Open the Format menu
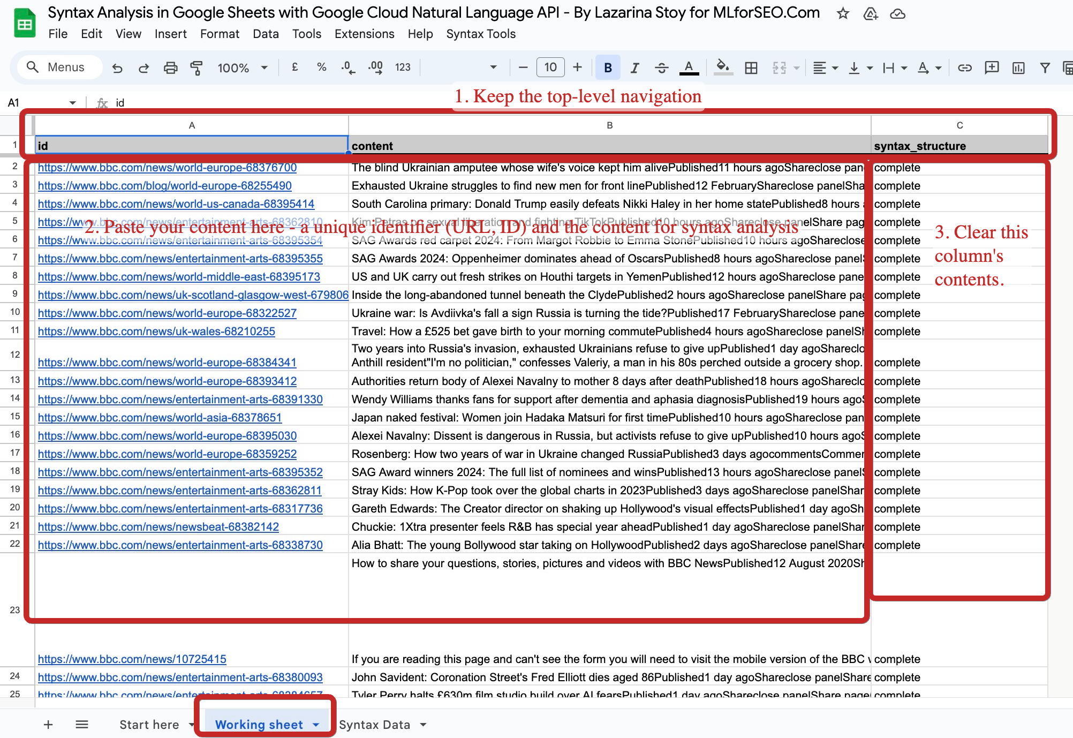1073x738 pixels. coord(220,34)
